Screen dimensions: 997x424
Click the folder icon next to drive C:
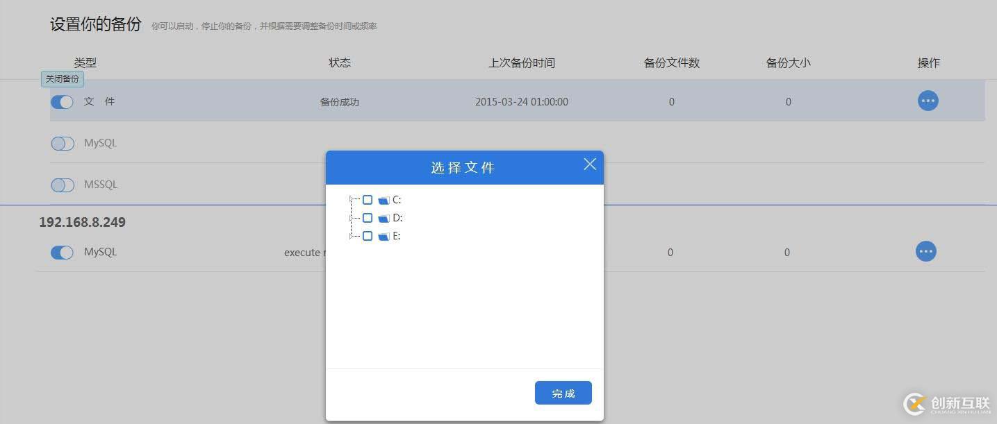384,200
